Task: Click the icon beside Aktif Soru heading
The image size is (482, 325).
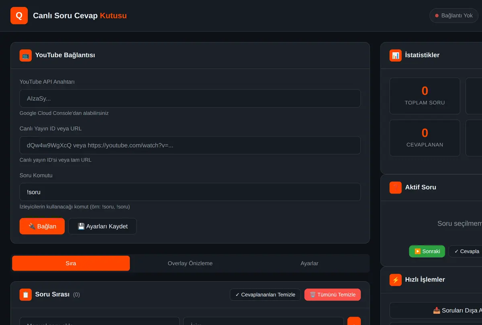Action: click(x=396, y=187)
